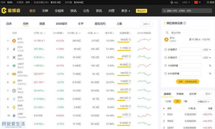215x129 pixels.
Task: Select the 1天 time range pill
Action: click(177, 101)
